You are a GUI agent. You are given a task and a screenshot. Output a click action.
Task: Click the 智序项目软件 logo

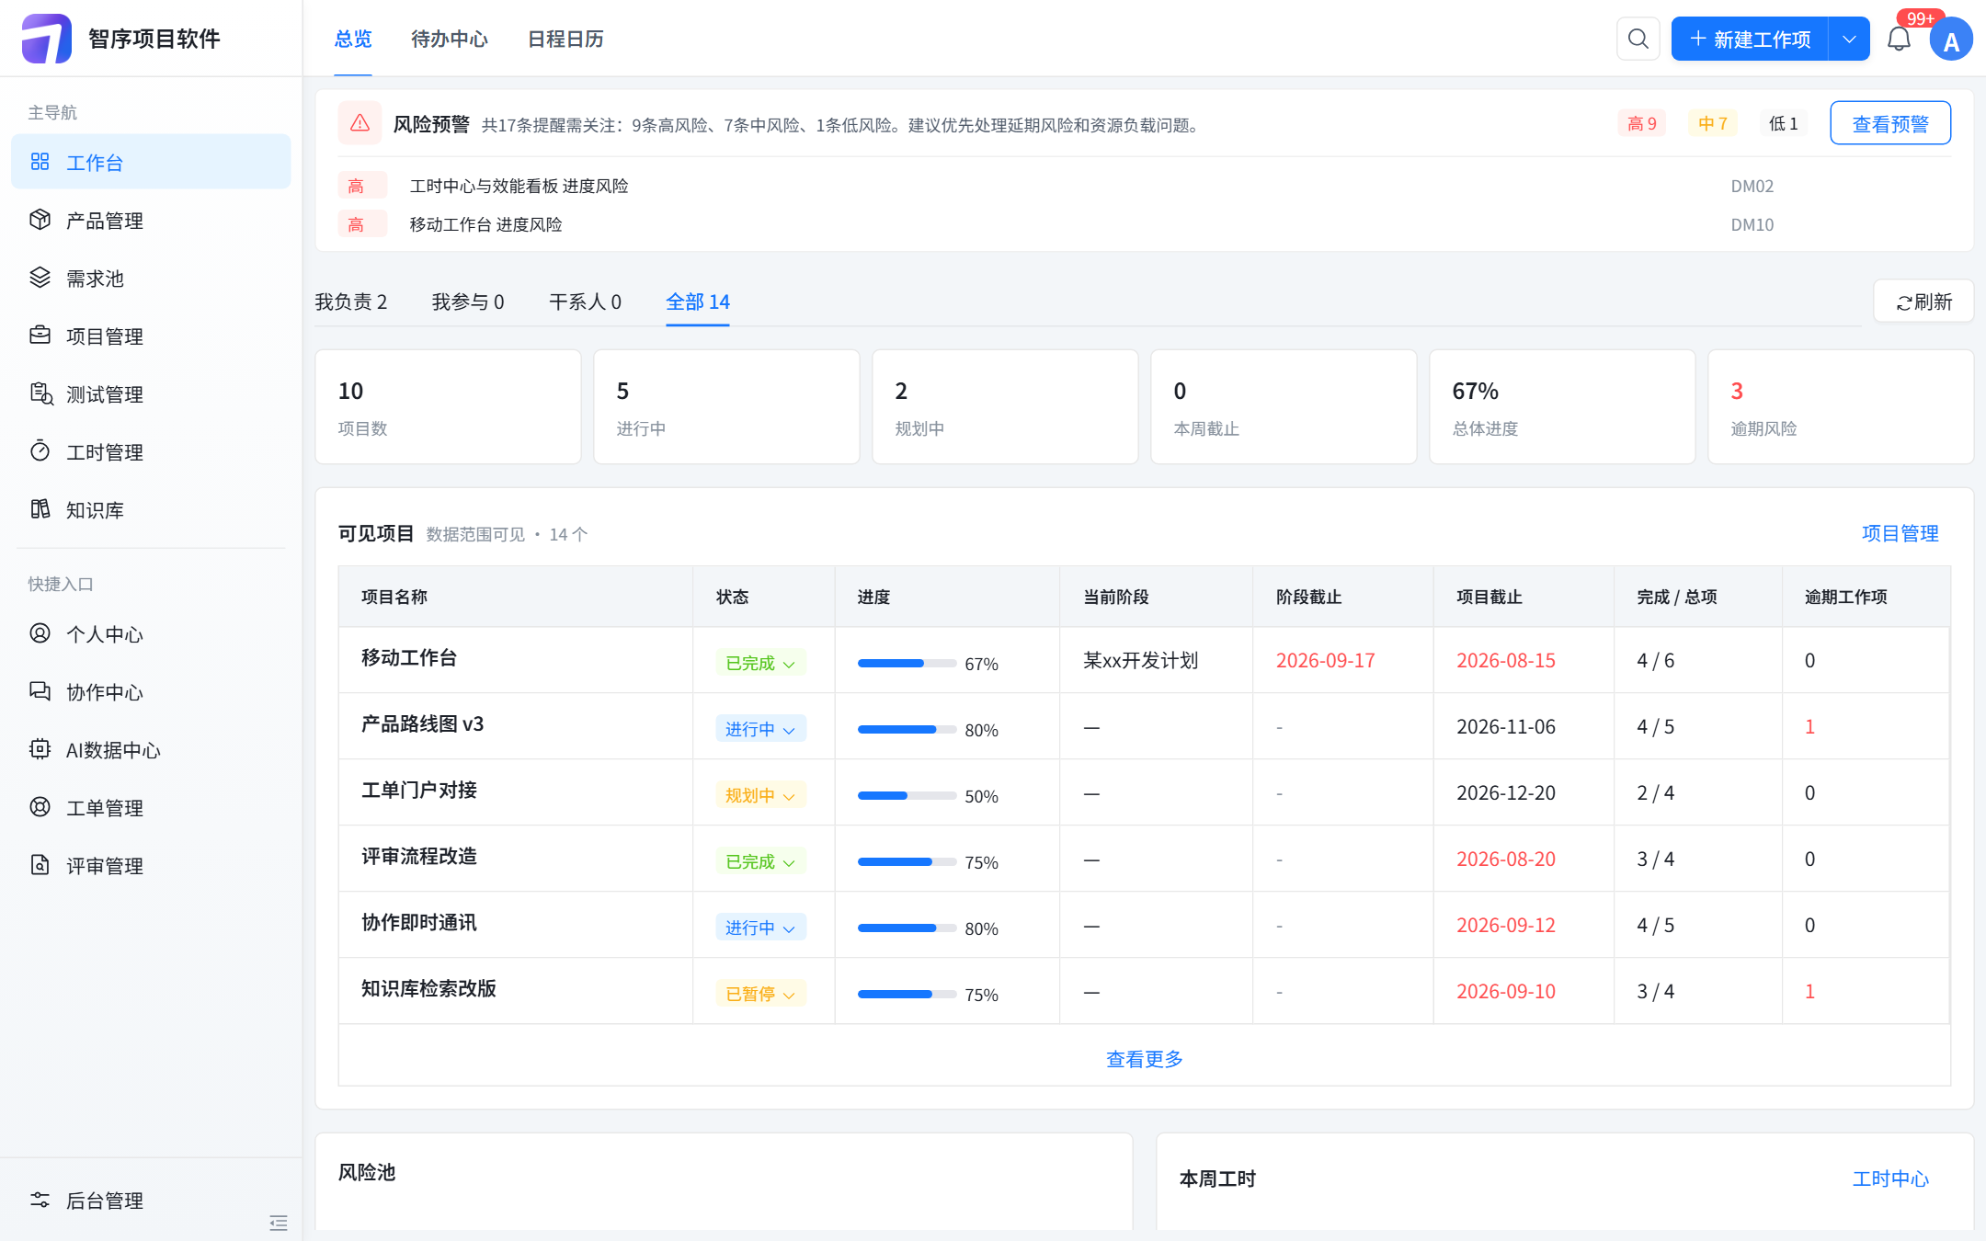[x=46, y=39]
